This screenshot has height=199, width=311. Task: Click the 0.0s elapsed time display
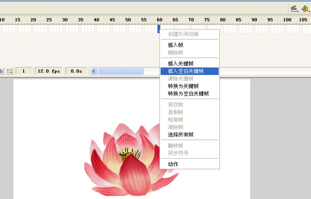[x=76, y=71]
